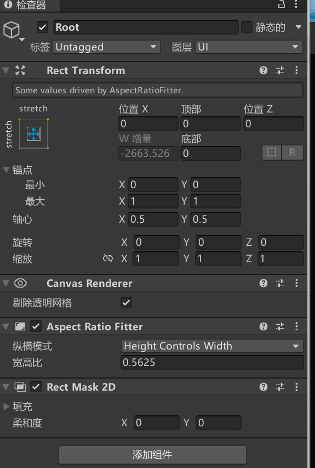
Task: Disable the Rect Mask 2D component checkbox
Action: tap(36, 387)
